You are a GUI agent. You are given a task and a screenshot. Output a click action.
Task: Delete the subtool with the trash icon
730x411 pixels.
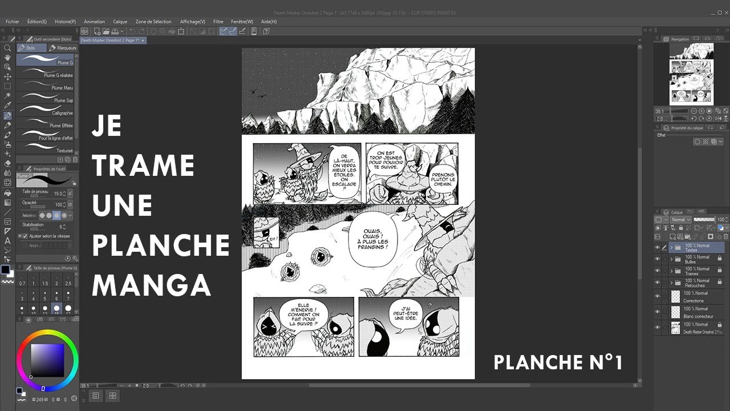[x=76, y=160]
